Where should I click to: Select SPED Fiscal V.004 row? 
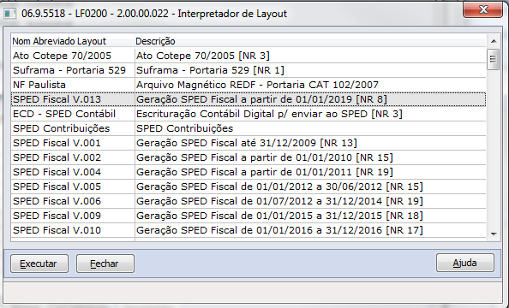pos(249,172)
